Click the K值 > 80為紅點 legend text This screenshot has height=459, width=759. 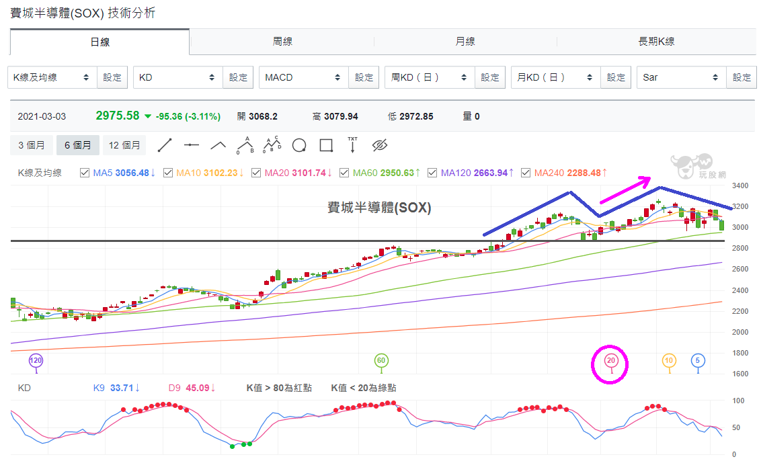click(279, 388)
